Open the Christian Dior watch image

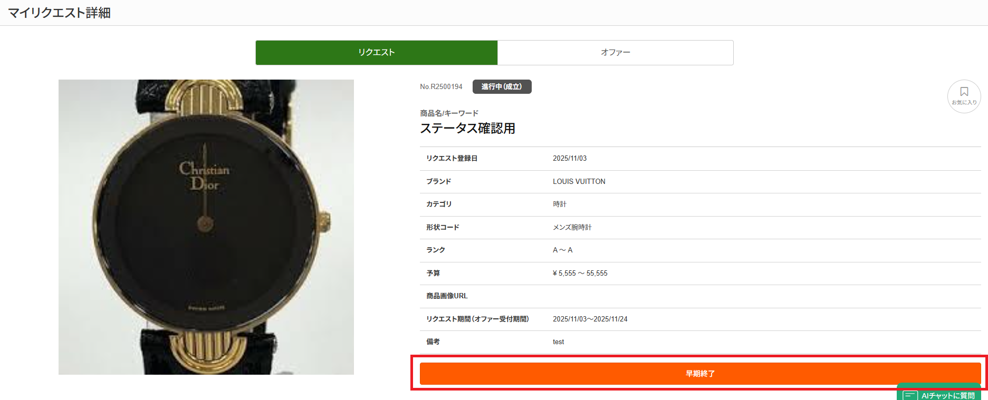206,227
